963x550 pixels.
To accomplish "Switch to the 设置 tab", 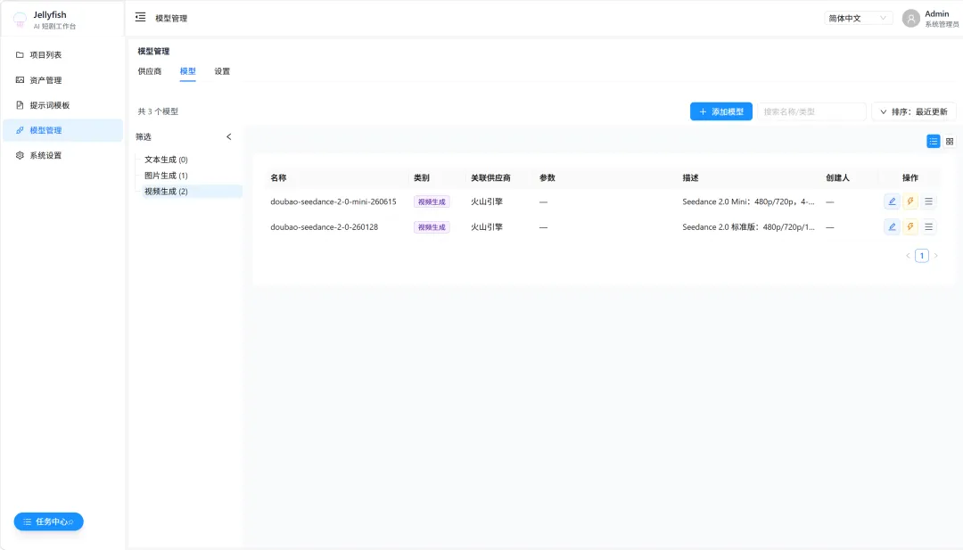I will (x=222, y=71).
